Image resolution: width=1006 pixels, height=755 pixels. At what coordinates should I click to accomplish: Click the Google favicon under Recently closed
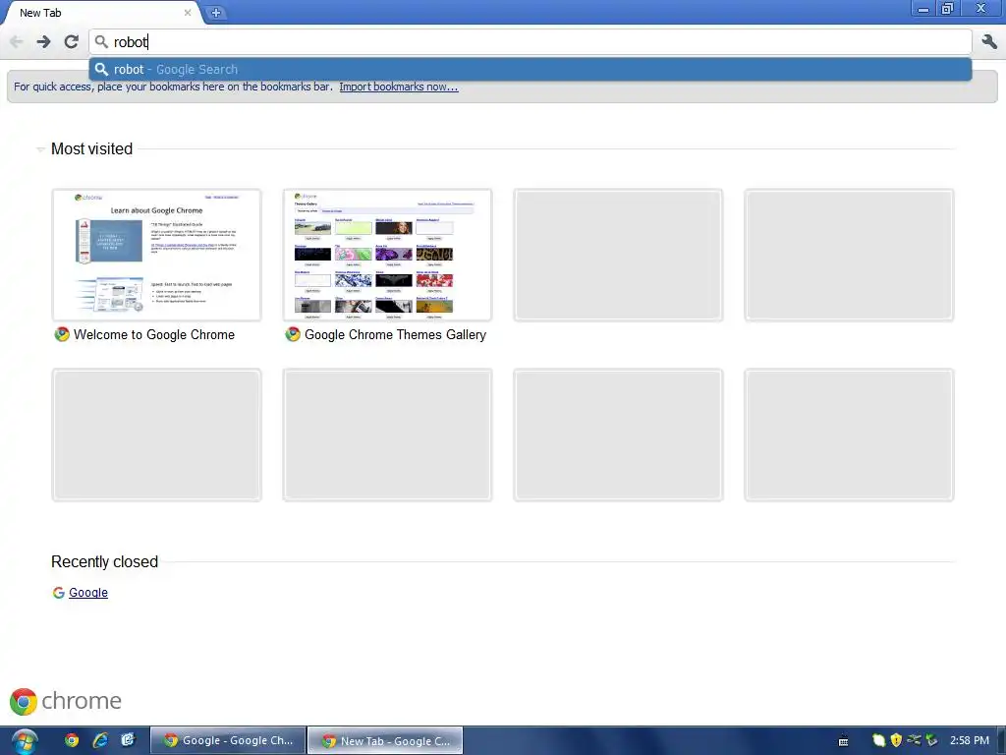(x=58, y=593)
